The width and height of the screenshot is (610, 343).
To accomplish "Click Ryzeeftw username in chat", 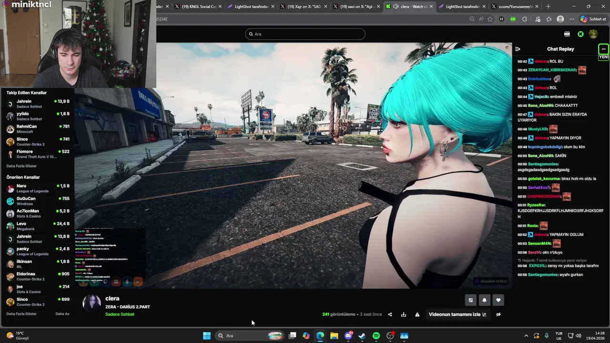I will click(x=536, y=205).
